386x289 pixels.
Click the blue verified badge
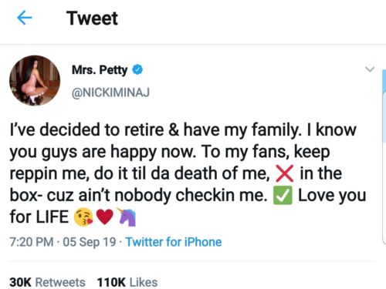tap(137, 69)
